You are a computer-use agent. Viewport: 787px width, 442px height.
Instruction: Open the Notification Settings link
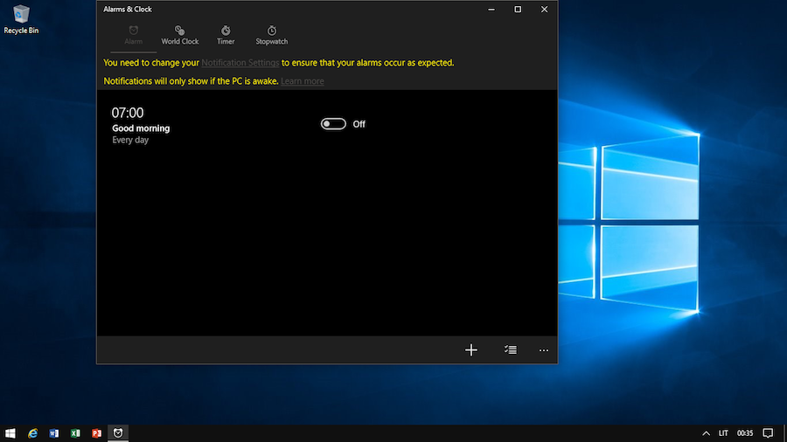tap(240, 63)
